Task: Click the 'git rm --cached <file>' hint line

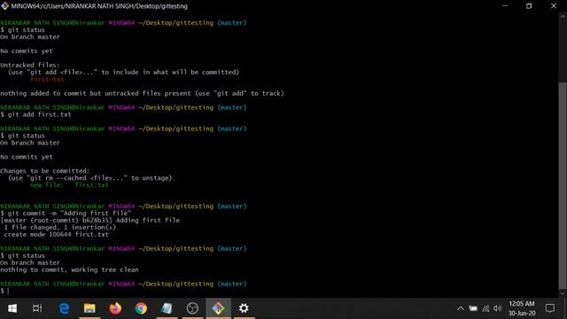Action: [90, 178]
